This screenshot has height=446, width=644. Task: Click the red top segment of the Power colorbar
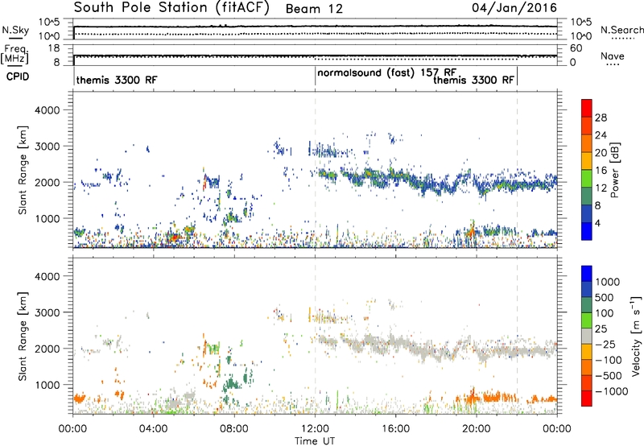587,108
